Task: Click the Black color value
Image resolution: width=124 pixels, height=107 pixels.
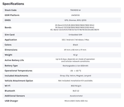Action: (75, 45)
